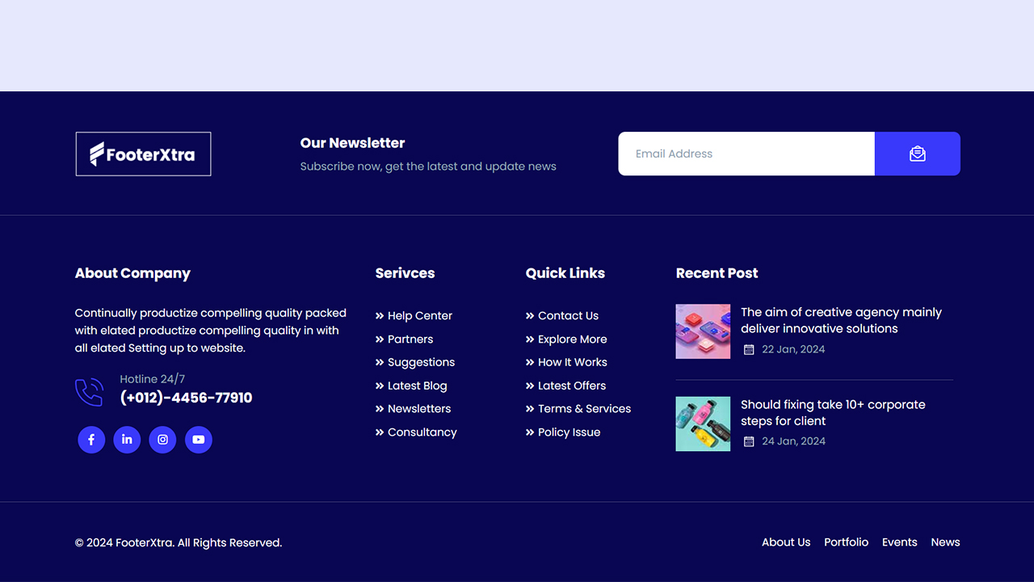Click the Email Address input field
This screenshot has height=582, width=1034.
746,154
